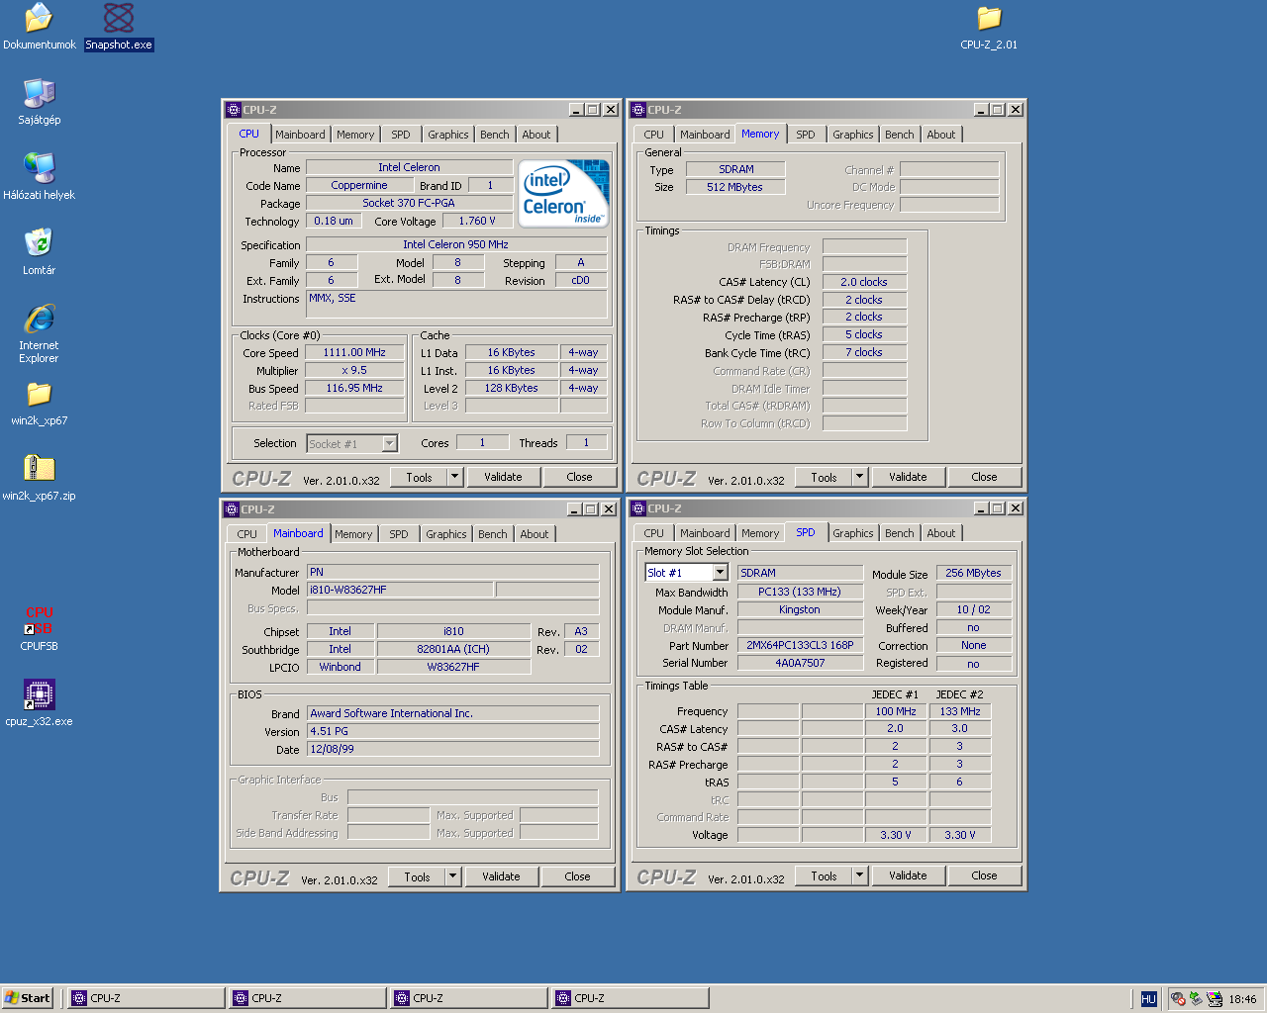Open the Socket #1 selection dropdown

point(390,443)
